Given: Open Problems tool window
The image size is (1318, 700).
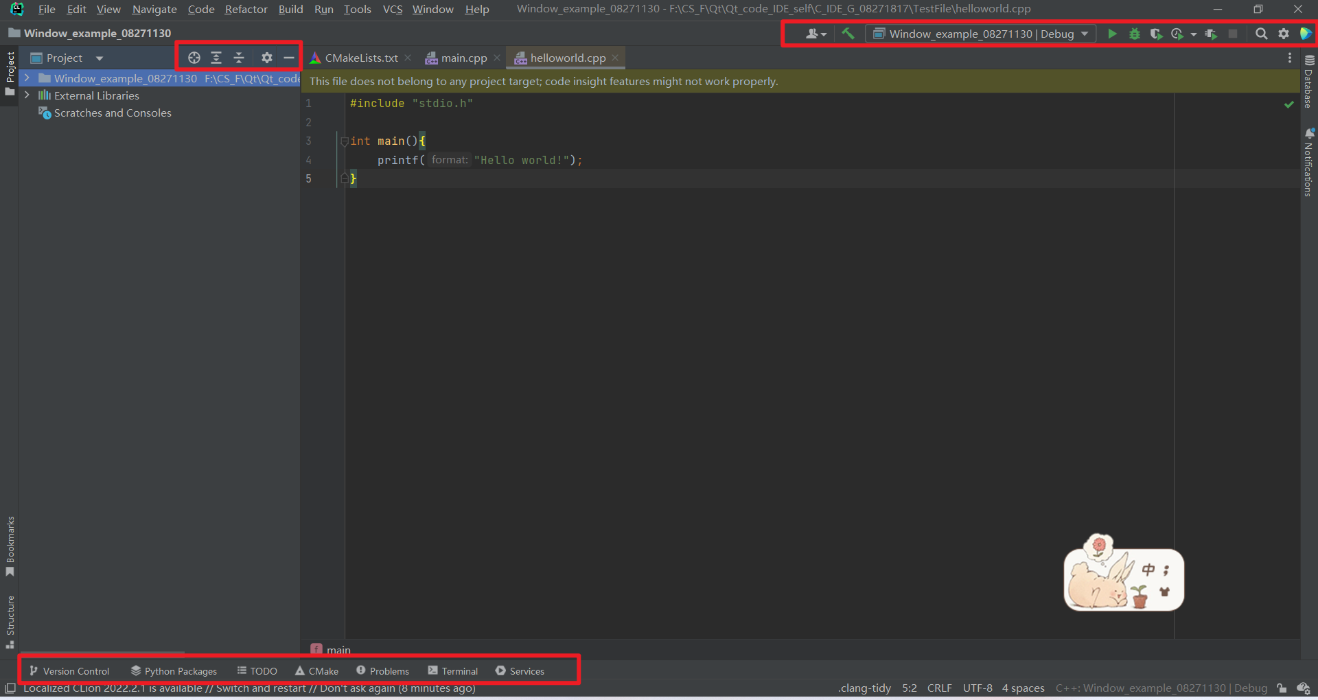Looking at the screenshot, I should [x=382, y=670].
